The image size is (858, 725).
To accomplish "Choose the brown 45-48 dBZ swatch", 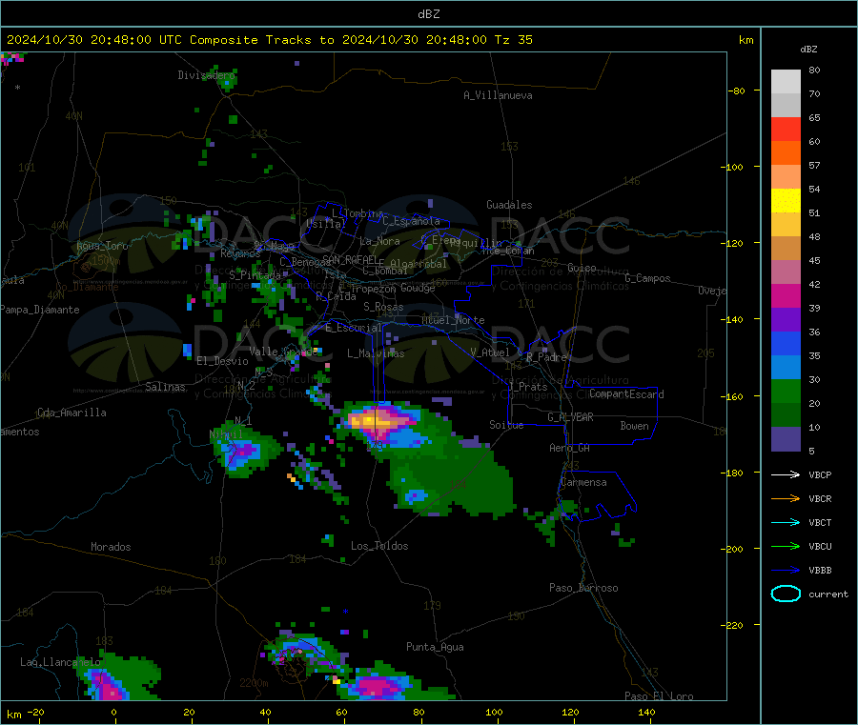I will [x=786, y=249].
